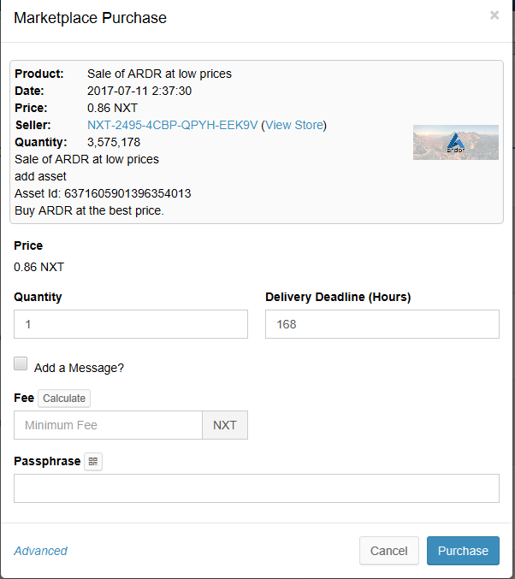Click the 'Add a Message?' label text
Viewport: 515px width, 579px height.
[x=79, y=368]
